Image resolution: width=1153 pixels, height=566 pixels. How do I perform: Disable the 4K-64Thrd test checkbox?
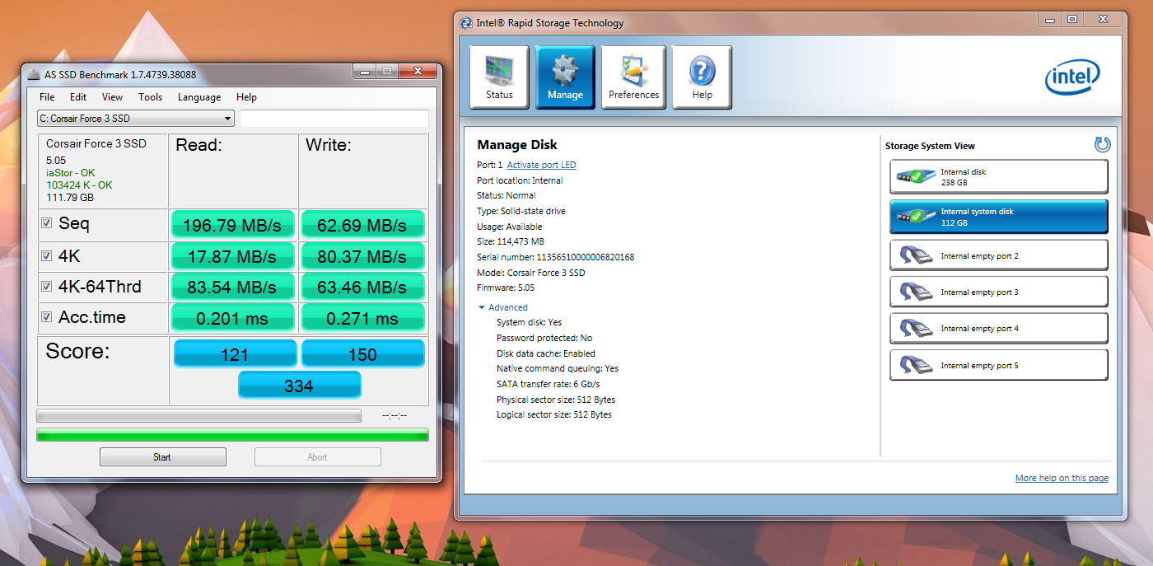(x=46, y=287)
